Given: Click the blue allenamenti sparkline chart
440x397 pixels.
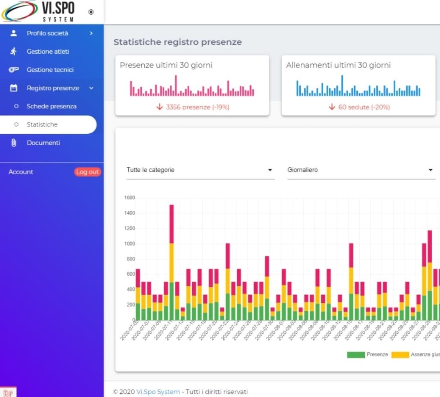Looking at the screenshot, I should click(358, 86).
